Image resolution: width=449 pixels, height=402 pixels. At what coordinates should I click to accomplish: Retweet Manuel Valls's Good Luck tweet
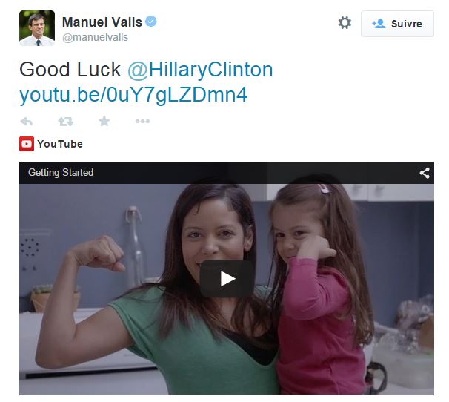tap(66, 122)
